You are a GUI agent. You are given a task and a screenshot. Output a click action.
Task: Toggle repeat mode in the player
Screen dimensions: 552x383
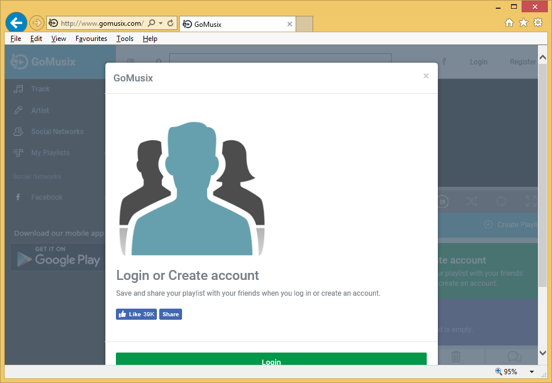(501, 201)
